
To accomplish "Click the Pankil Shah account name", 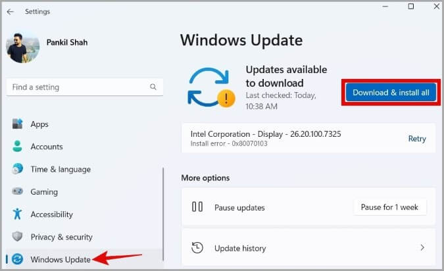I will 67,43.
